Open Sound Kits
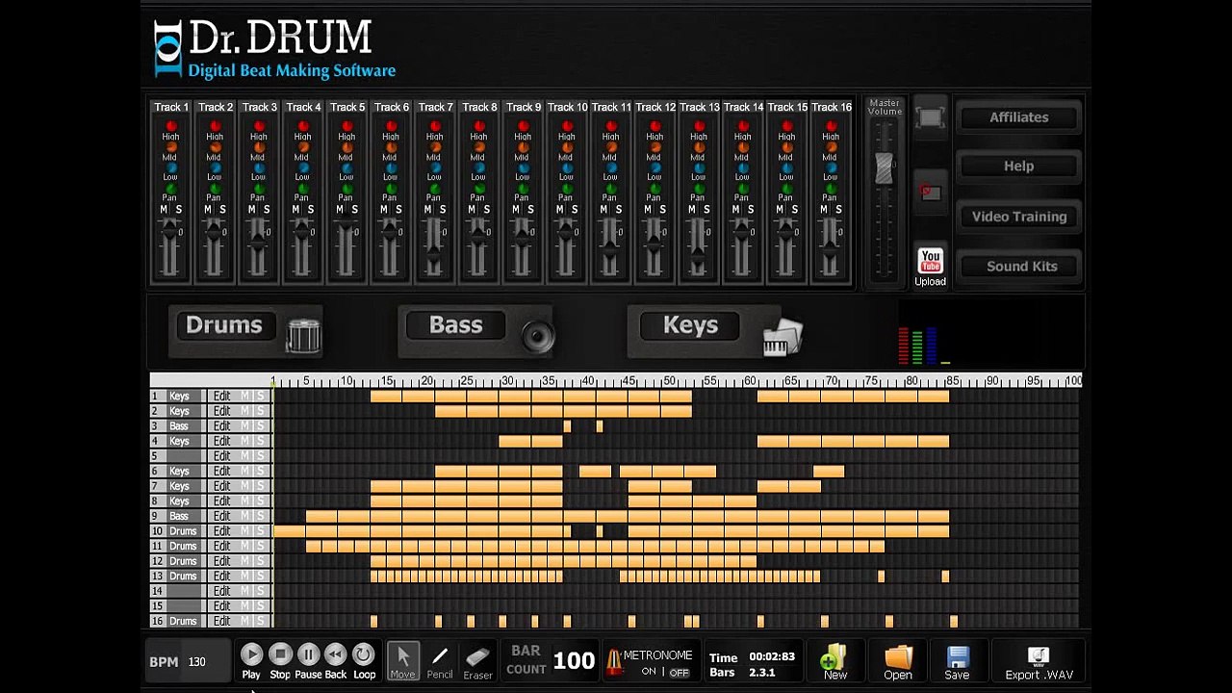 pyautogui.click(x=1018, y=267)
